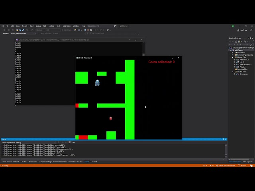
Task: Open the Debug menu
Action: point(38,26)
